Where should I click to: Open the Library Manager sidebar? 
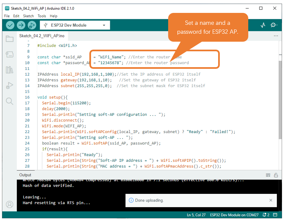10,70
